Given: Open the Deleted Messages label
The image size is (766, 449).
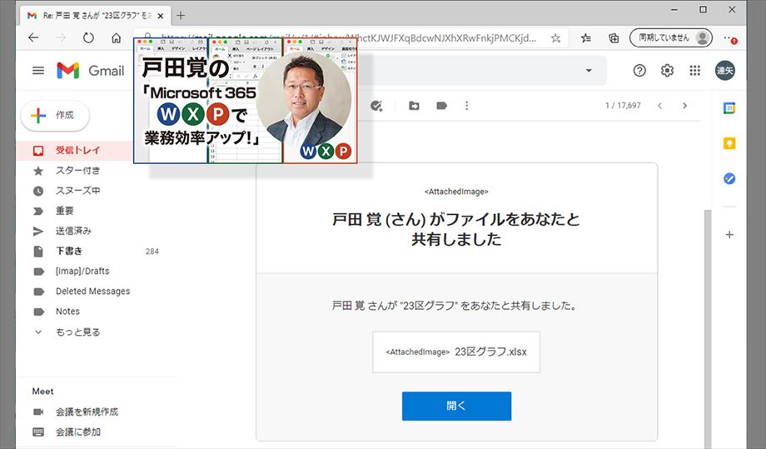Looking at the screenshot, I should 92,292.
